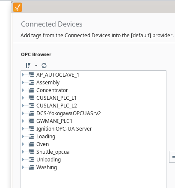
Task: Select the Loading device entry
Action: (x=46, y=137)
